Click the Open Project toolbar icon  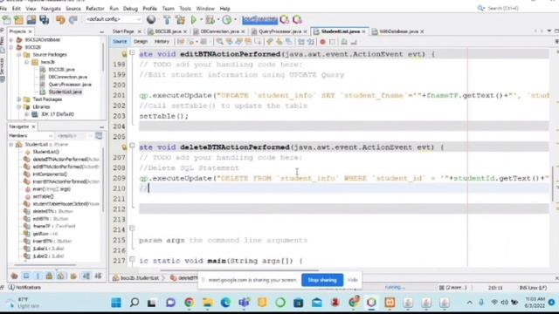(x=31, y=19)
